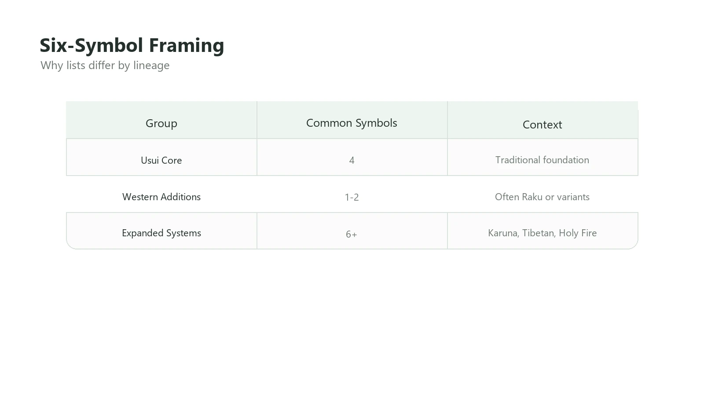Select the cell containing 6+
Image resolution: width=704 pixels, height=396 pixels.
click(x=352, y=231)
